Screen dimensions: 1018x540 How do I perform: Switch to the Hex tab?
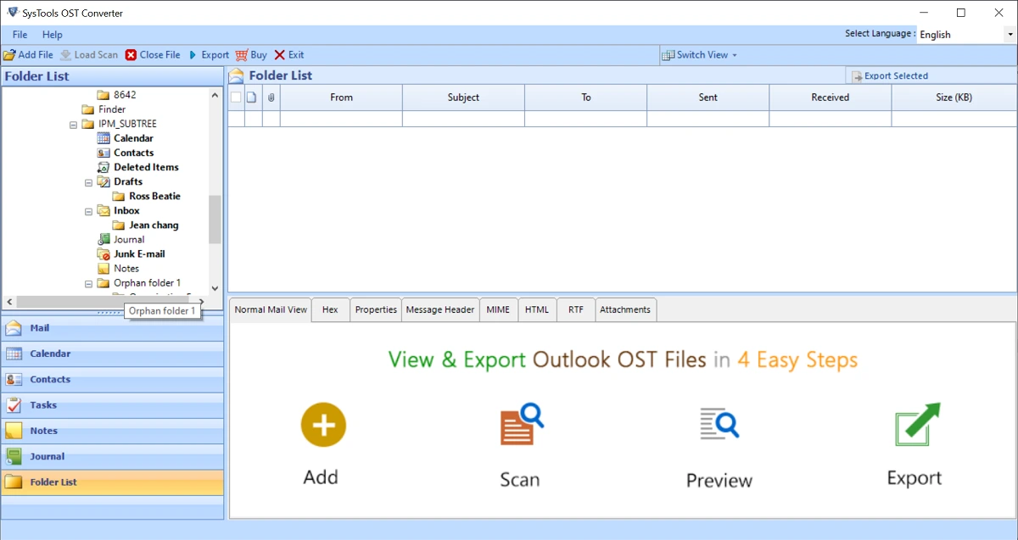pyautogui.click(x=330, y=310)
